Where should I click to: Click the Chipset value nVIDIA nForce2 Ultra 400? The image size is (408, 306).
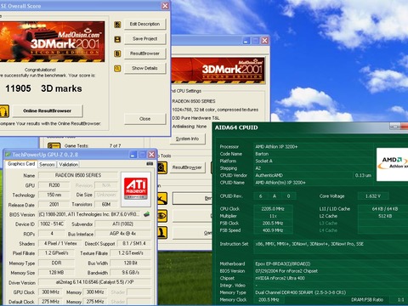(280, 278)
